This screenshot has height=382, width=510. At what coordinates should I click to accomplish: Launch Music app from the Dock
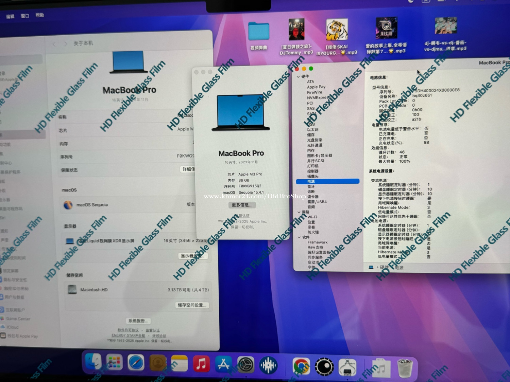[x=201, y=364]
